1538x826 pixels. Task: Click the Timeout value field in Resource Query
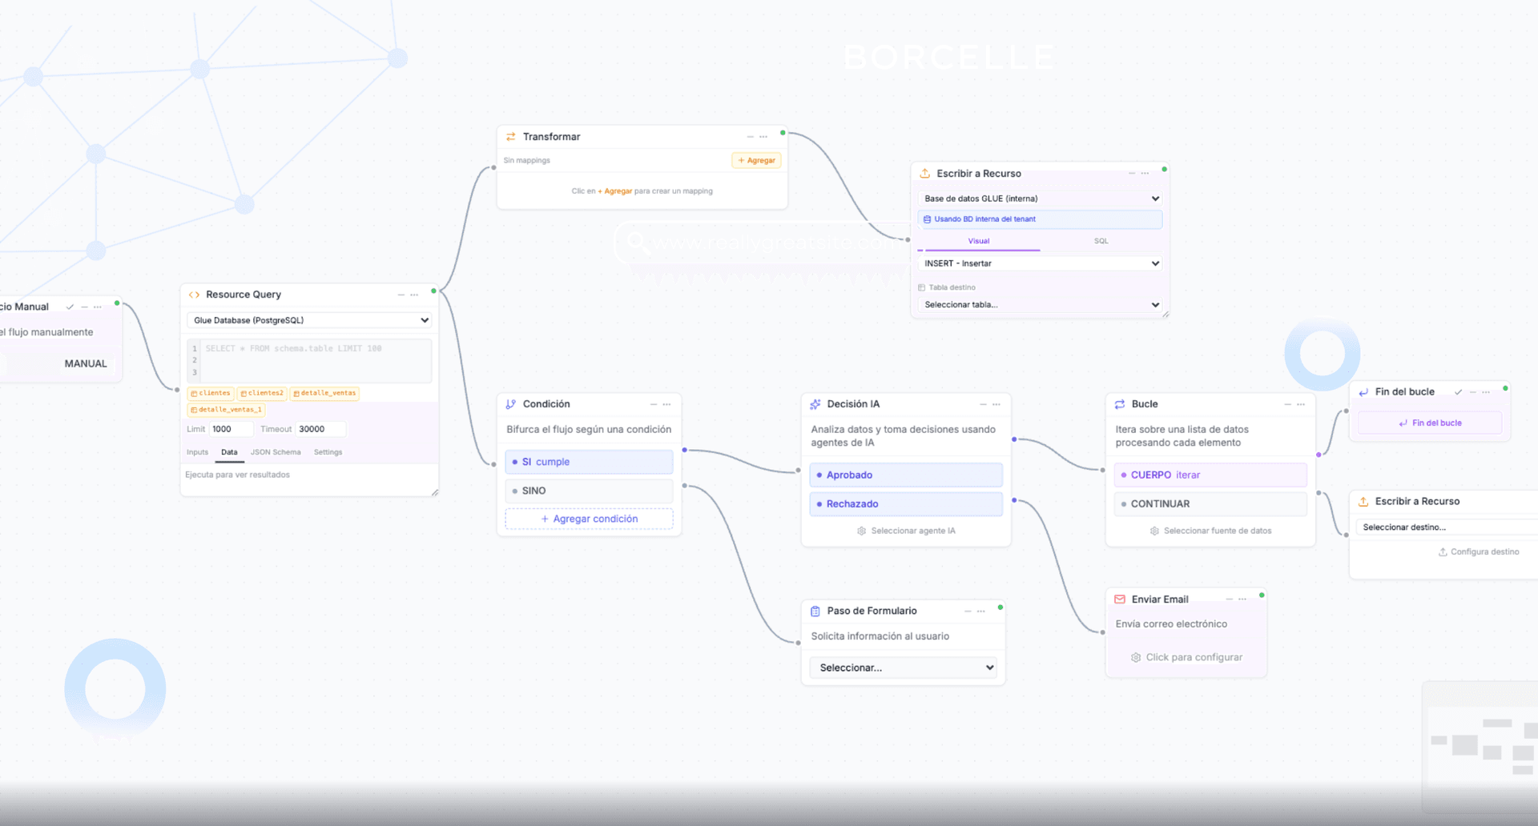click(x=320, y=428)
